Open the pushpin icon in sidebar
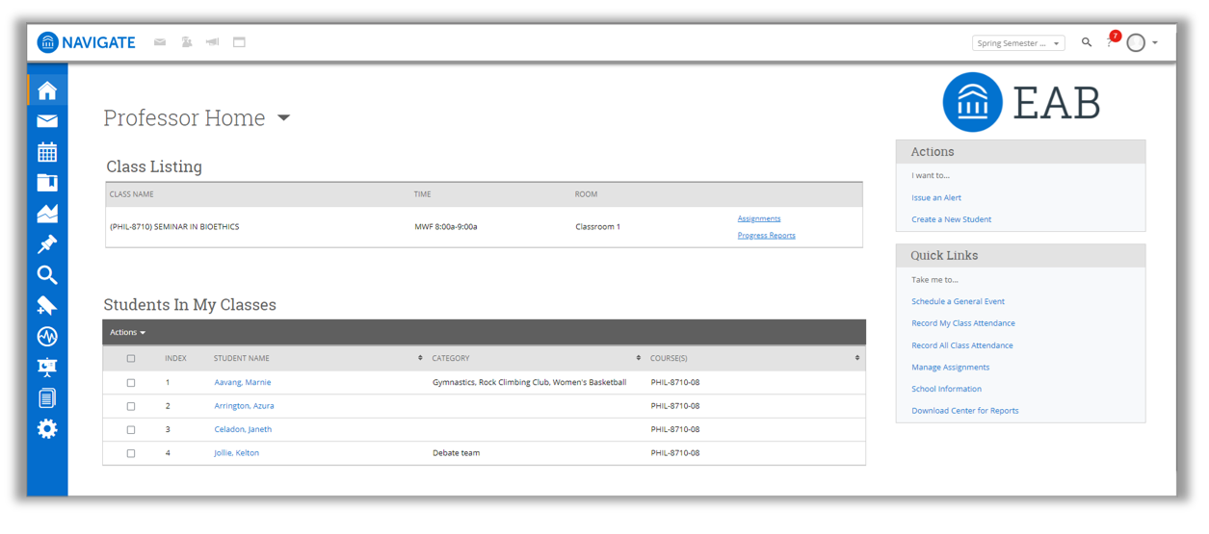Viewport: 1209px width, 534px height. (x=47, y=244)
